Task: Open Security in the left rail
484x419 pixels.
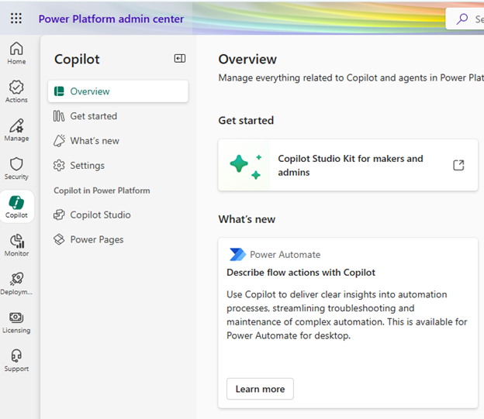Action: (16, 169)
